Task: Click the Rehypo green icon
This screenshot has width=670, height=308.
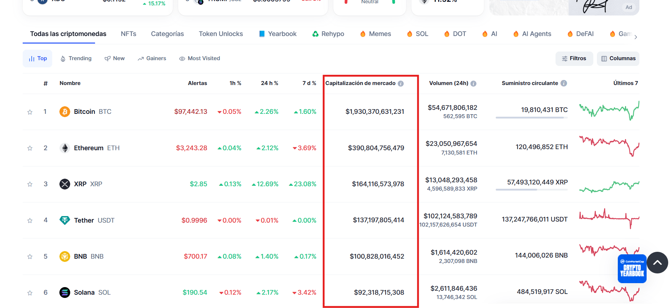Action: pyautogui.click(x=315, y=34)
